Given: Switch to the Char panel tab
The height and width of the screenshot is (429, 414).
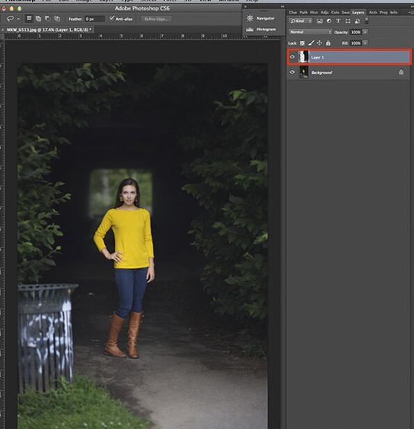Looking at the screenshot, I should tap(293, 13).
